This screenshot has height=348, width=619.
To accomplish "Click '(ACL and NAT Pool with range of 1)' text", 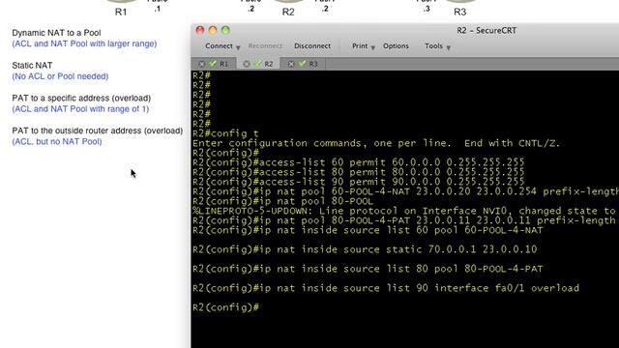I will 80,109.
